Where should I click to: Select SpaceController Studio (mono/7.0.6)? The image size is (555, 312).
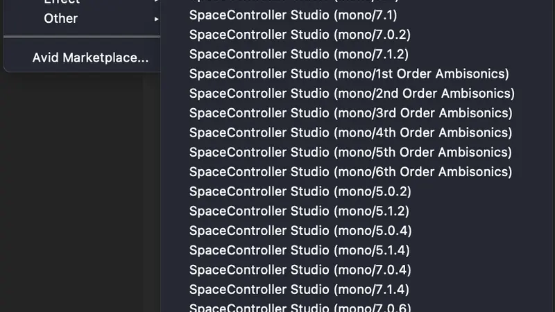point(300,308)
